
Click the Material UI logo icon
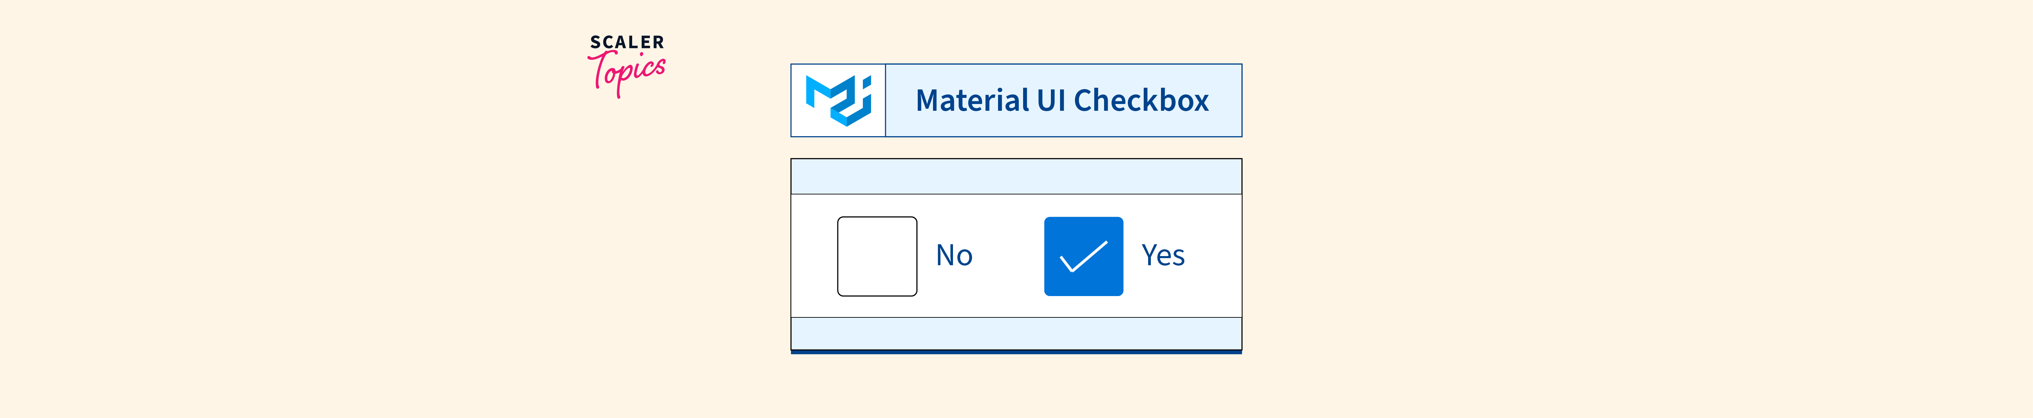838,100
